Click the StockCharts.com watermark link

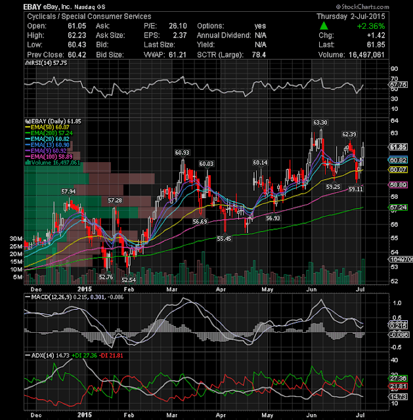point(362,7)
